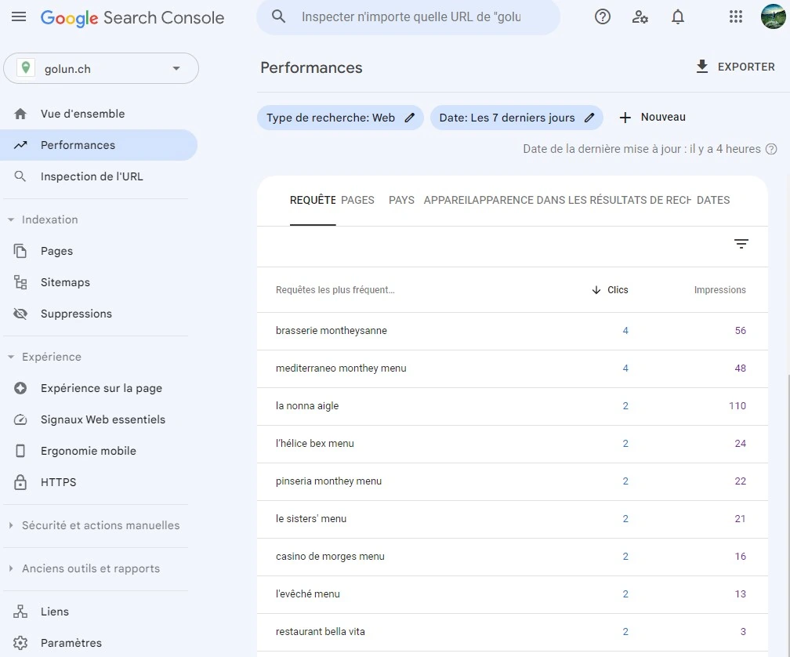
Task: Open the help question mark icon
Action: coord(603,17)
